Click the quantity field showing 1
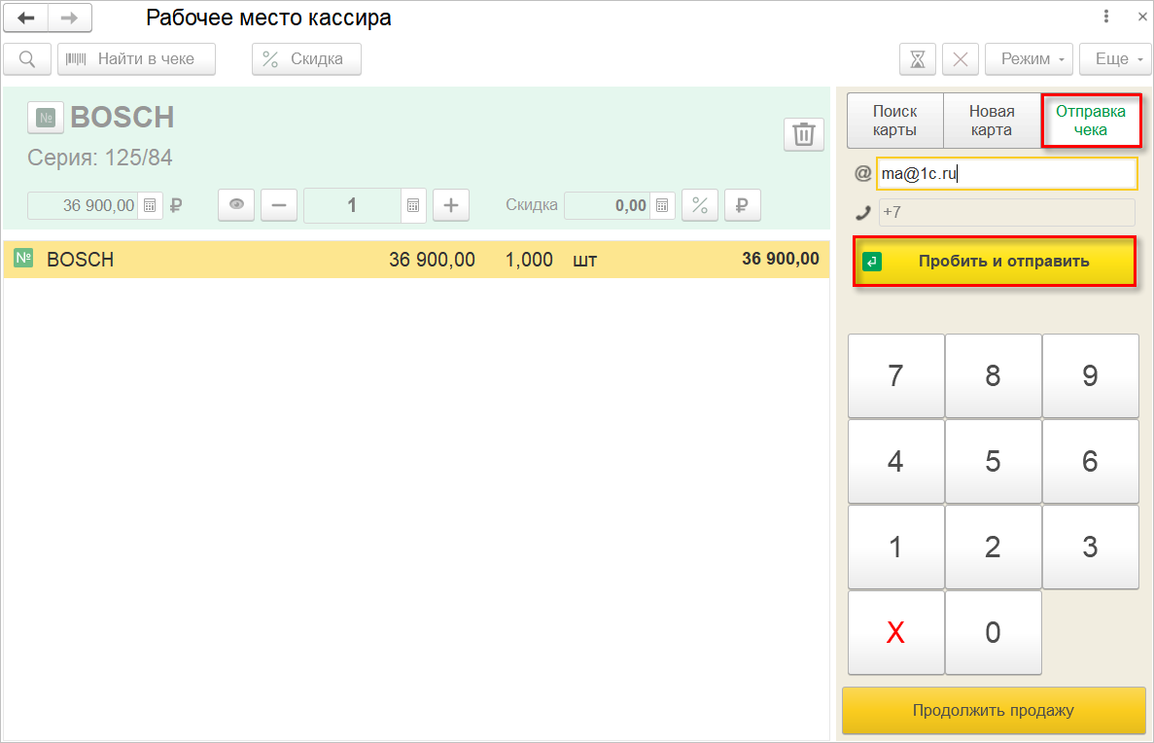 352,205
